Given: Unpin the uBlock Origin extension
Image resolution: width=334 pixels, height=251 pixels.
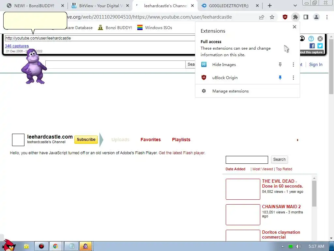Looking at the screenshot, I should pyautogui.click(x=280, y=78).
